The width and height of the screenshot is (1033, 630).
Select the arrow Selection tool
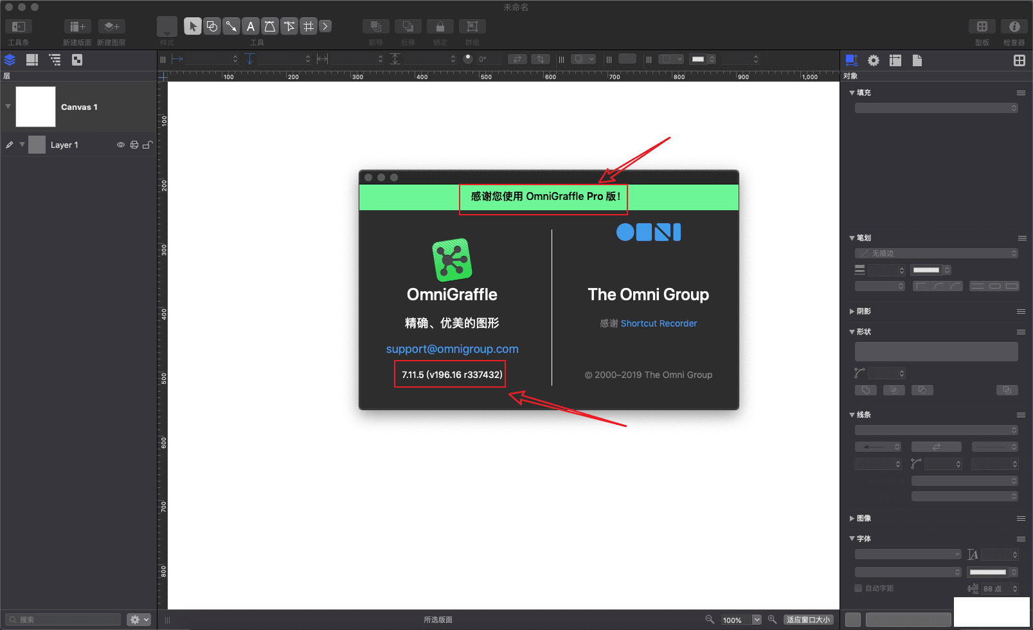(x=192, y=26)
